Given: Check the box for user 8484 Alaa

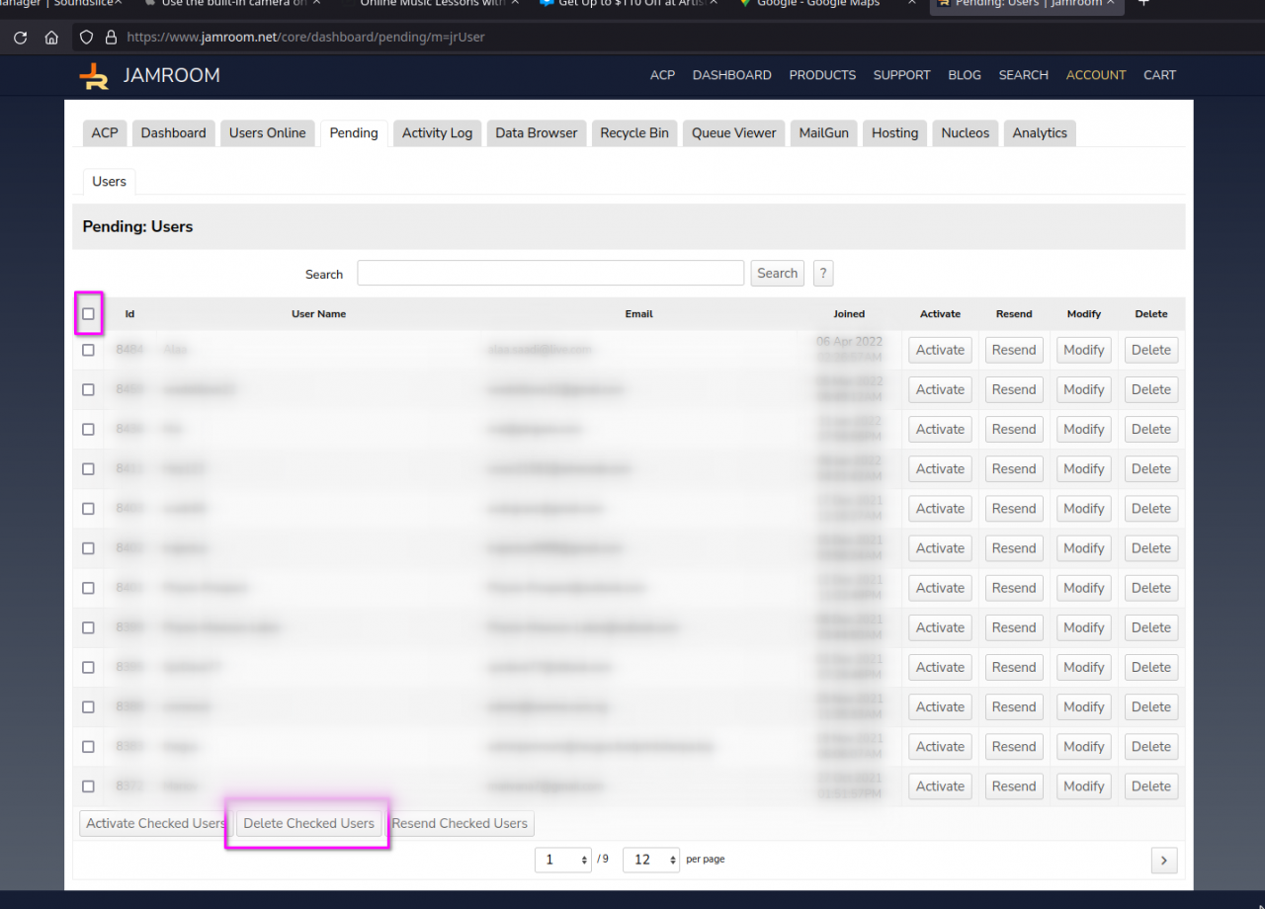Looking at the screenshot, I should 88,350.
